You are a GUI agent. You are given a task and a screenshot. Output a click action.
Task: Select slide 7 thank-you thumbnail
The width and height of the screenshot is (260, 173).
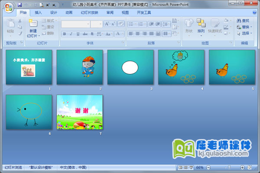80,112
